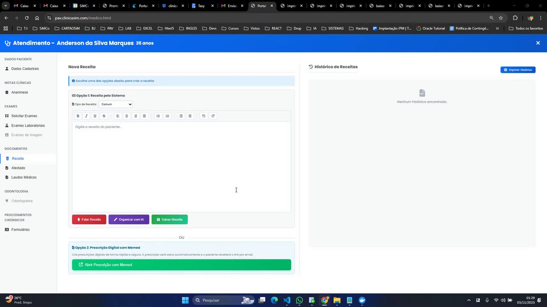This screenshot has height=307, width=547.
Task: Apply italic formatting in the prescription editor
Action: click(86, 116)
